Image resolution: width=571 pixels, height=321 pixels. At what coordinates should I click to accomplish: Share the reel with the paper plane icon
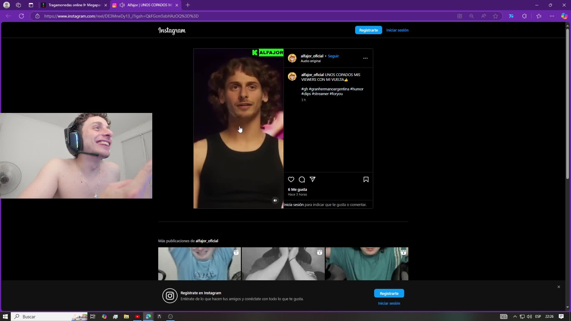[x=312, y=179]
